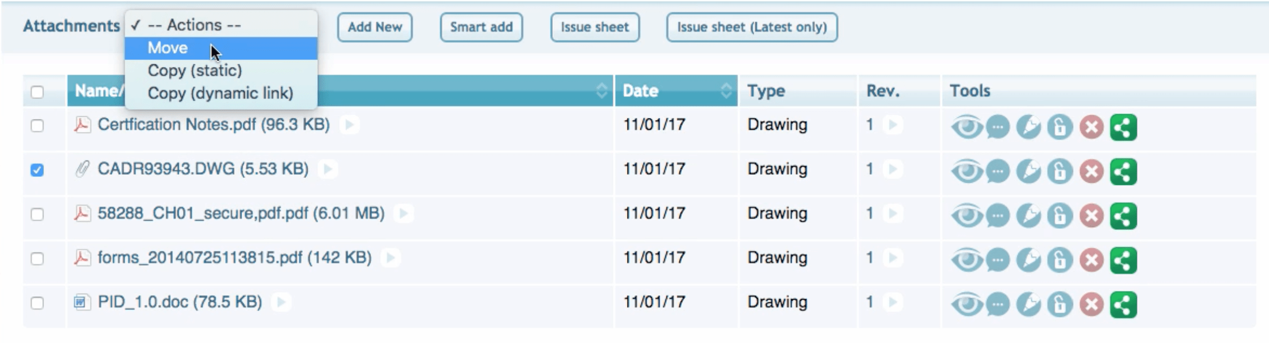Image resolution: width=1269 pixels, height=343 pixels.
Task: Click the Issue sheet (Latest only) button
Action: 751,27
